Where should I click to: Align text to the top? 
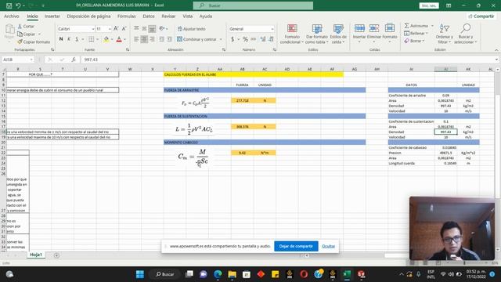tap(136, 28)
